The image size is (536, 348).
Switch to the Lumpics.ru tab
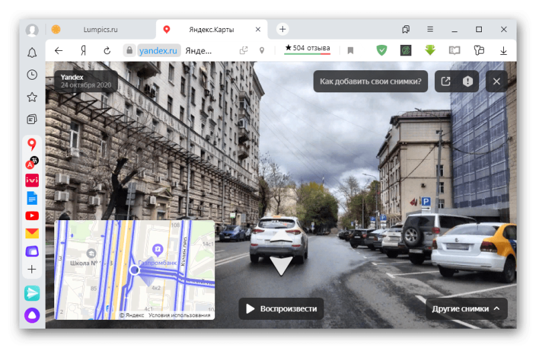coord(100,29)
